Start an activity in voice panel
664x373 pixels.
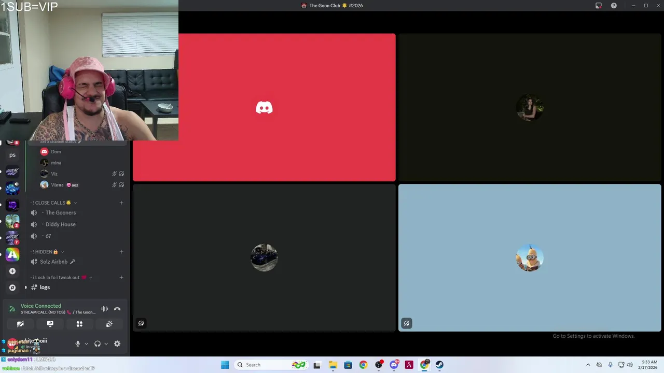coord(79,324)
